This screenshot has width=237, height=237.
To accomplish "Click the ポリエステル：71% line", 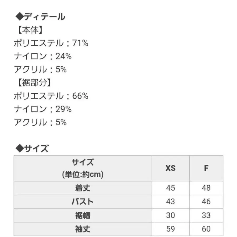I will (x=51, y=43).
